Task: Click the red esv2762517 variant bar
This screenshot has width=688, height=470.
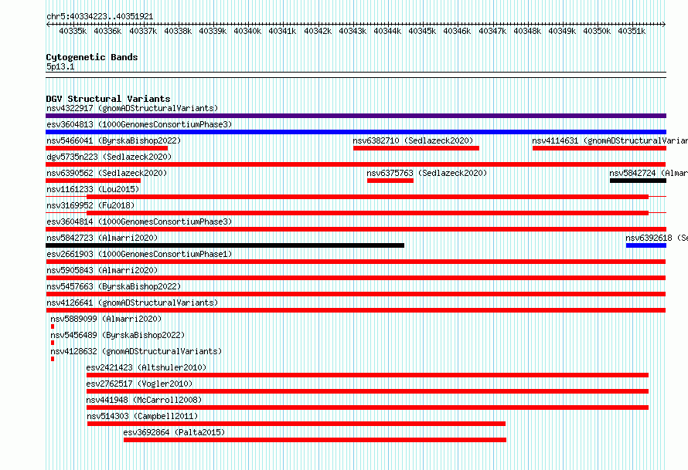Action: (367, 391)
